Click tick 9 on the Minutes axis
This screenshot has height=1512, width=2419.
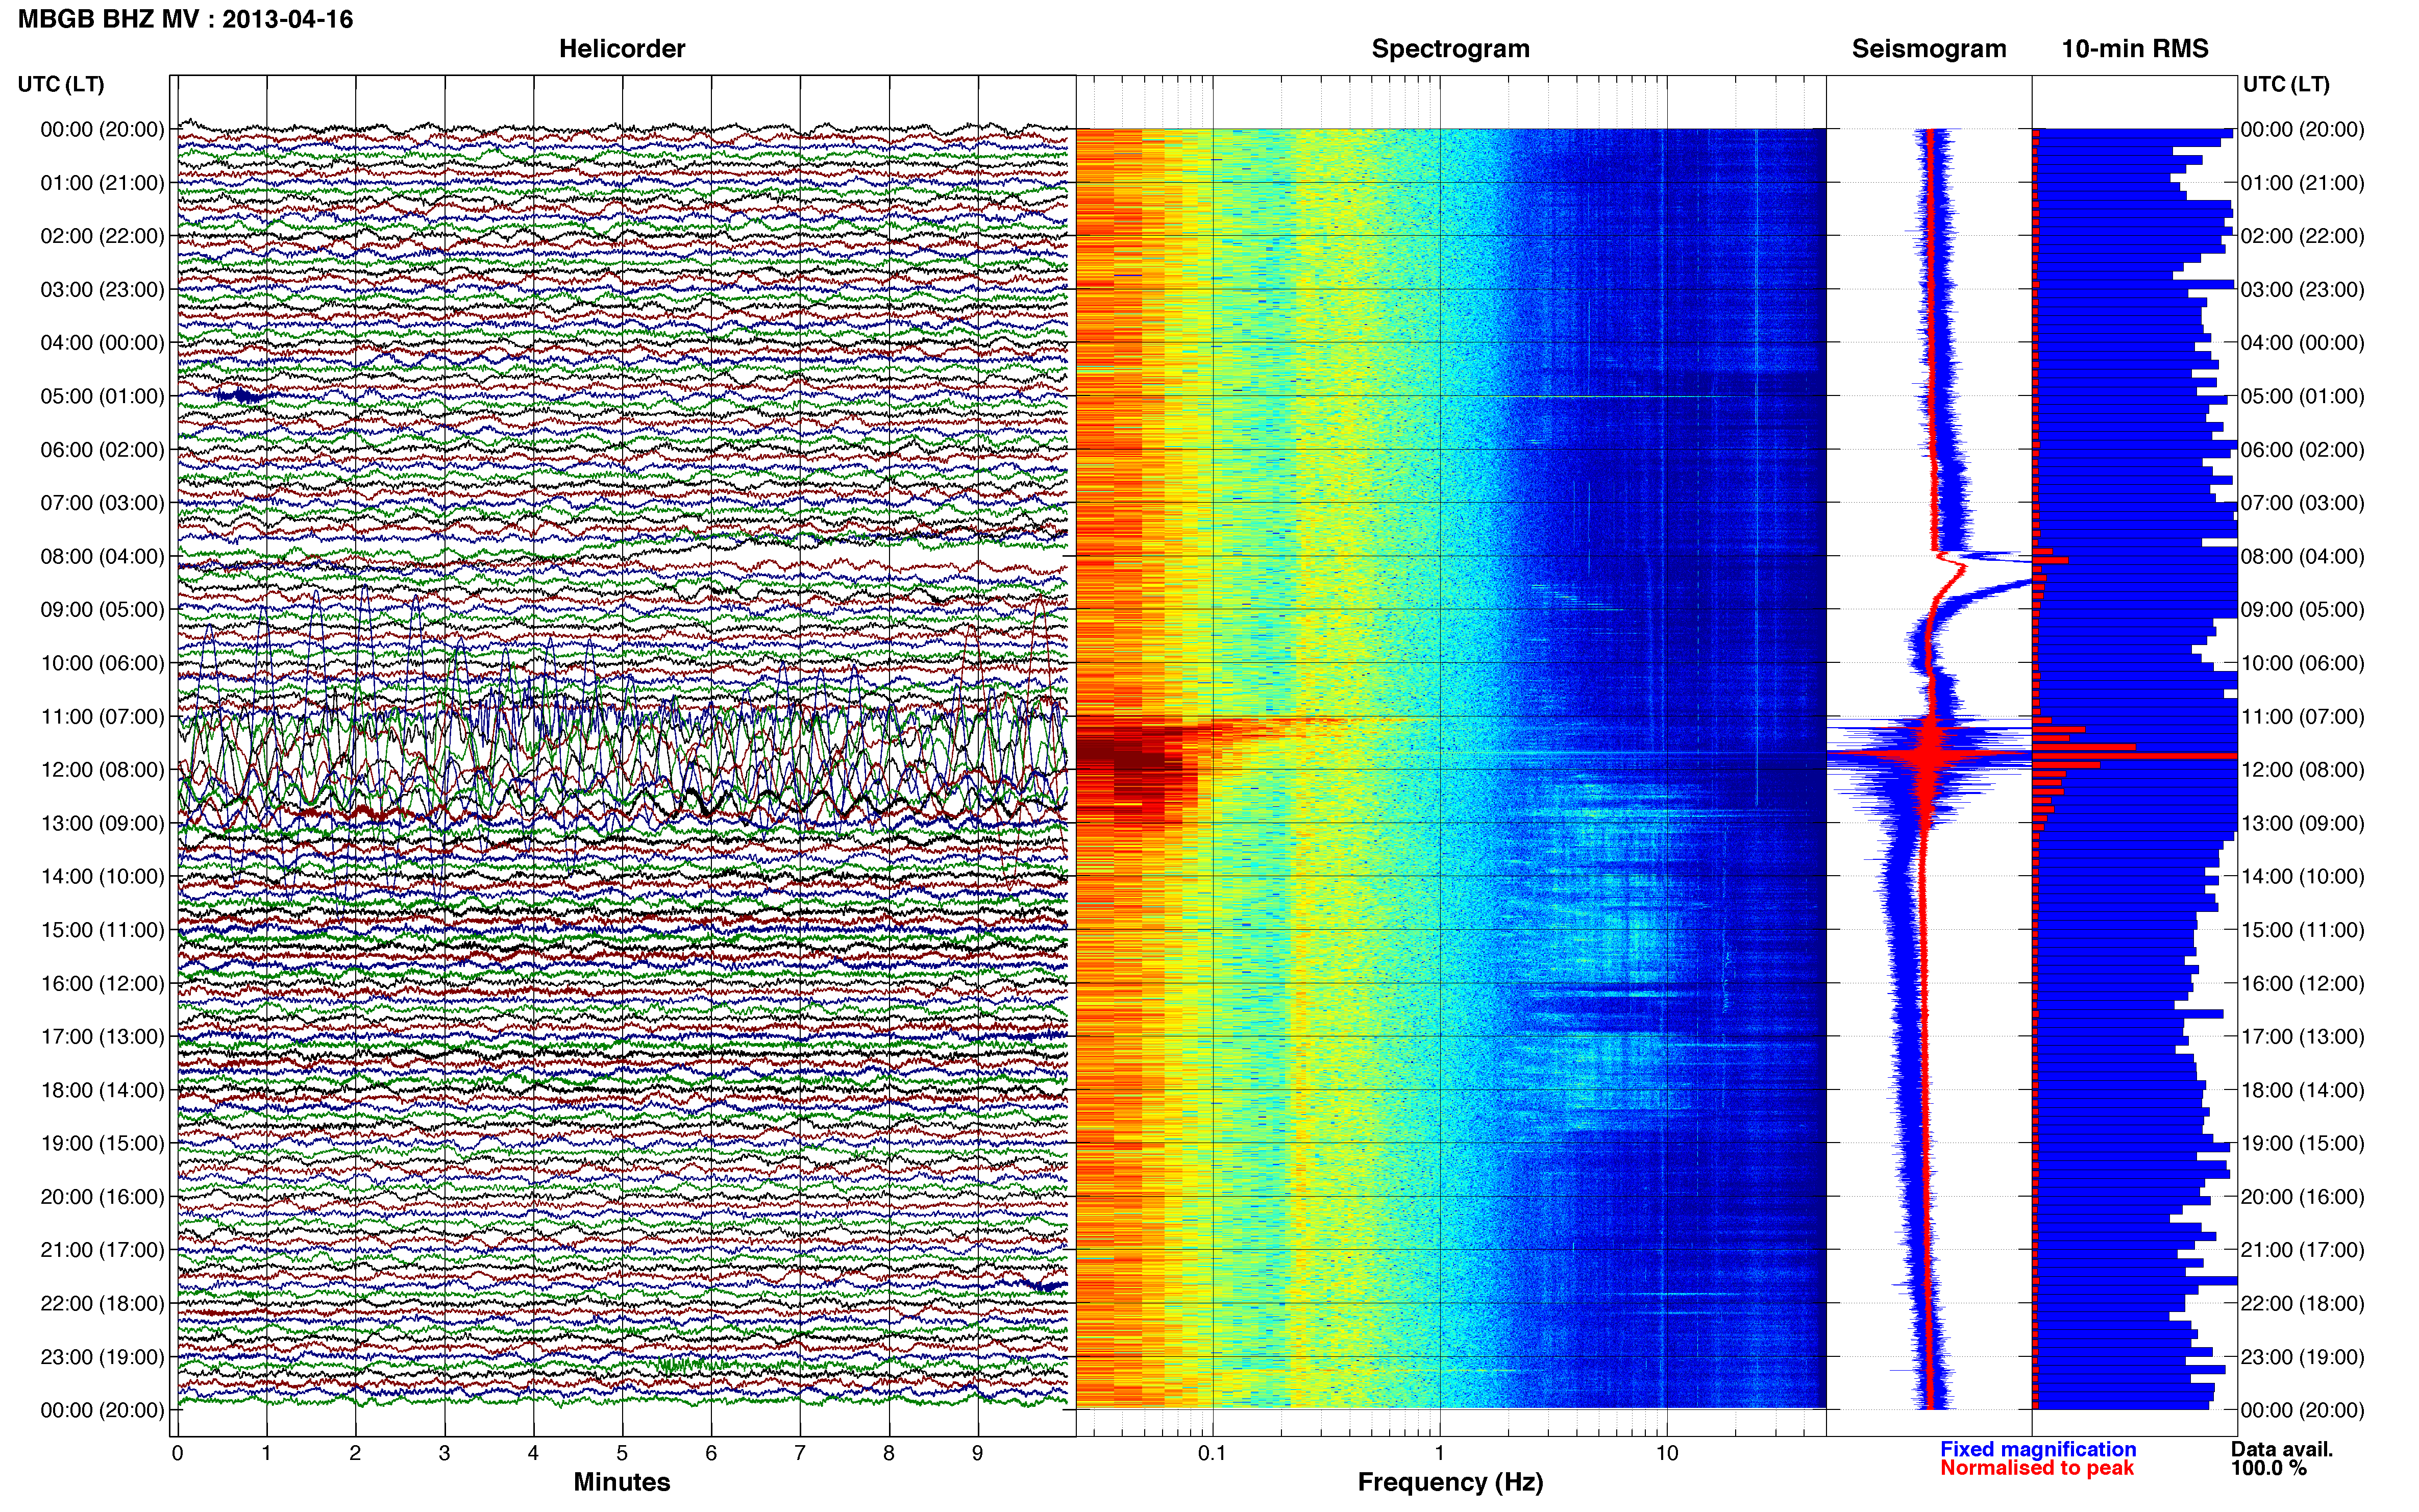[978, 1454]
